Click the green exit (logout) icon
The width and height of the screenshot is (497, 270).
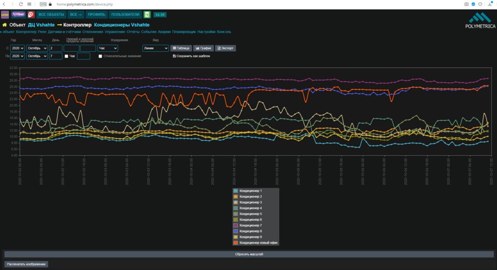coord(147,14)
